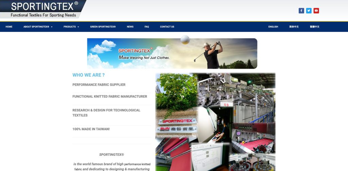Expand the PRODUCTS dropdown arrow
This screenshot has height=171, width=348.
pyautogui.click(x=78, y=27)
